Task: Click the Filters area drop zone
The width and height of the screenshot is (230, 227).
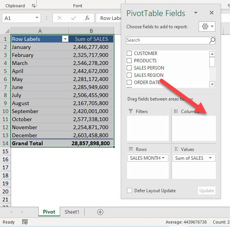Action: point(148,128)
